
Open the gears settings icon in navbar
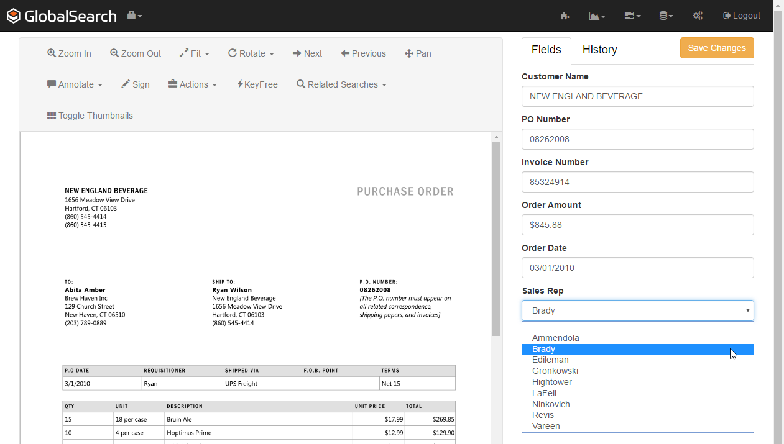pos(698,16)
